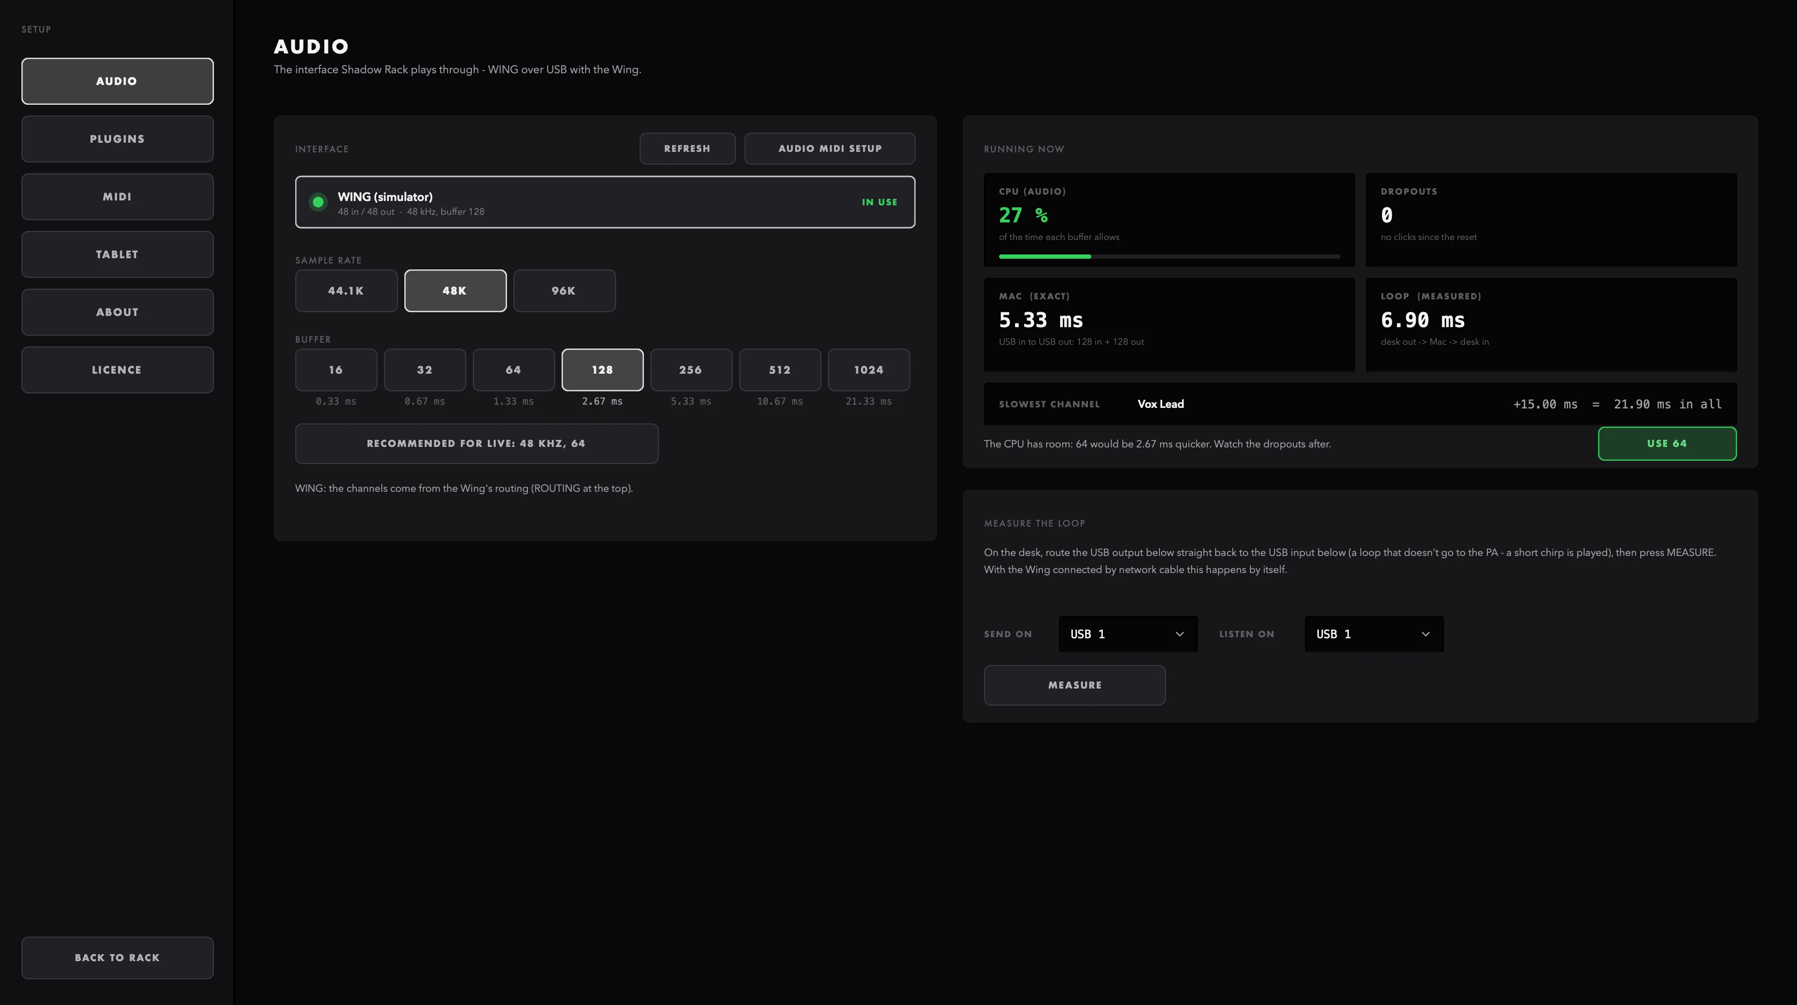Click the Use 64 button

(1667, 444)
